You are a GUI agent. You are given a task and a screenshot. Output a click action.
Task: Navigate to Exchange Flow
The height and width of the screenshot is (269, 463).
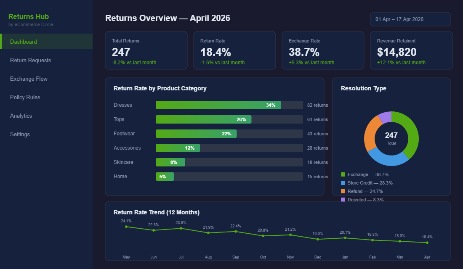pyautogui.click(x=29, y=79)
